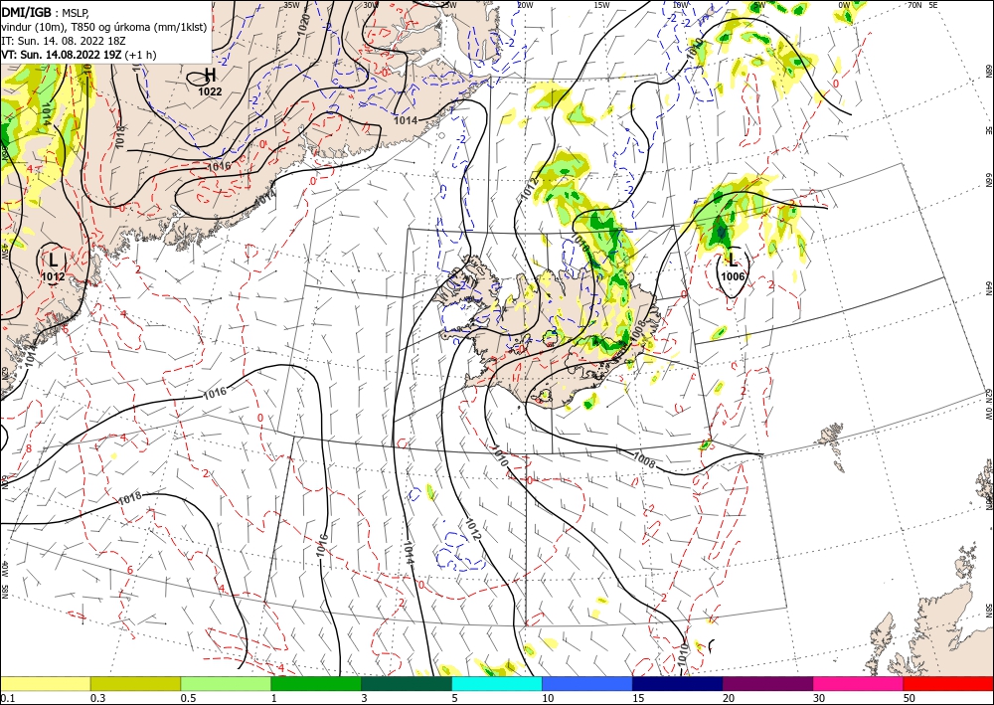Viewport: 994px width, 705px height.
Task: Pick the cyan 5–10 legend swatch
Action: click(497, 683)
